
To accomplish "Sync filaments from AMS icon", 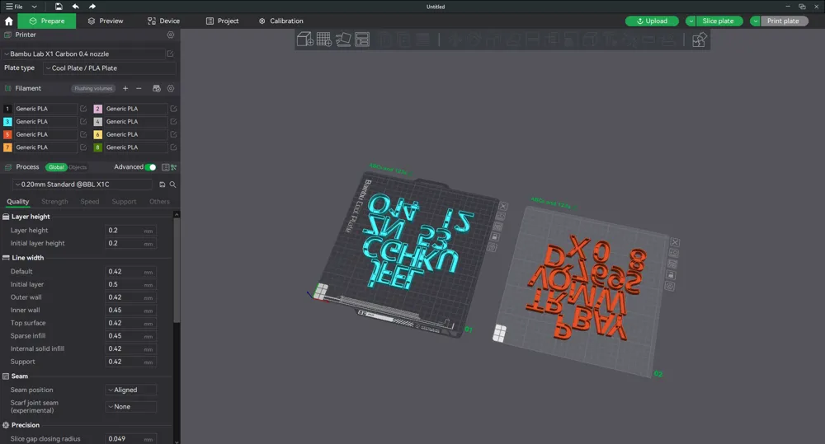I will [156, 88].
